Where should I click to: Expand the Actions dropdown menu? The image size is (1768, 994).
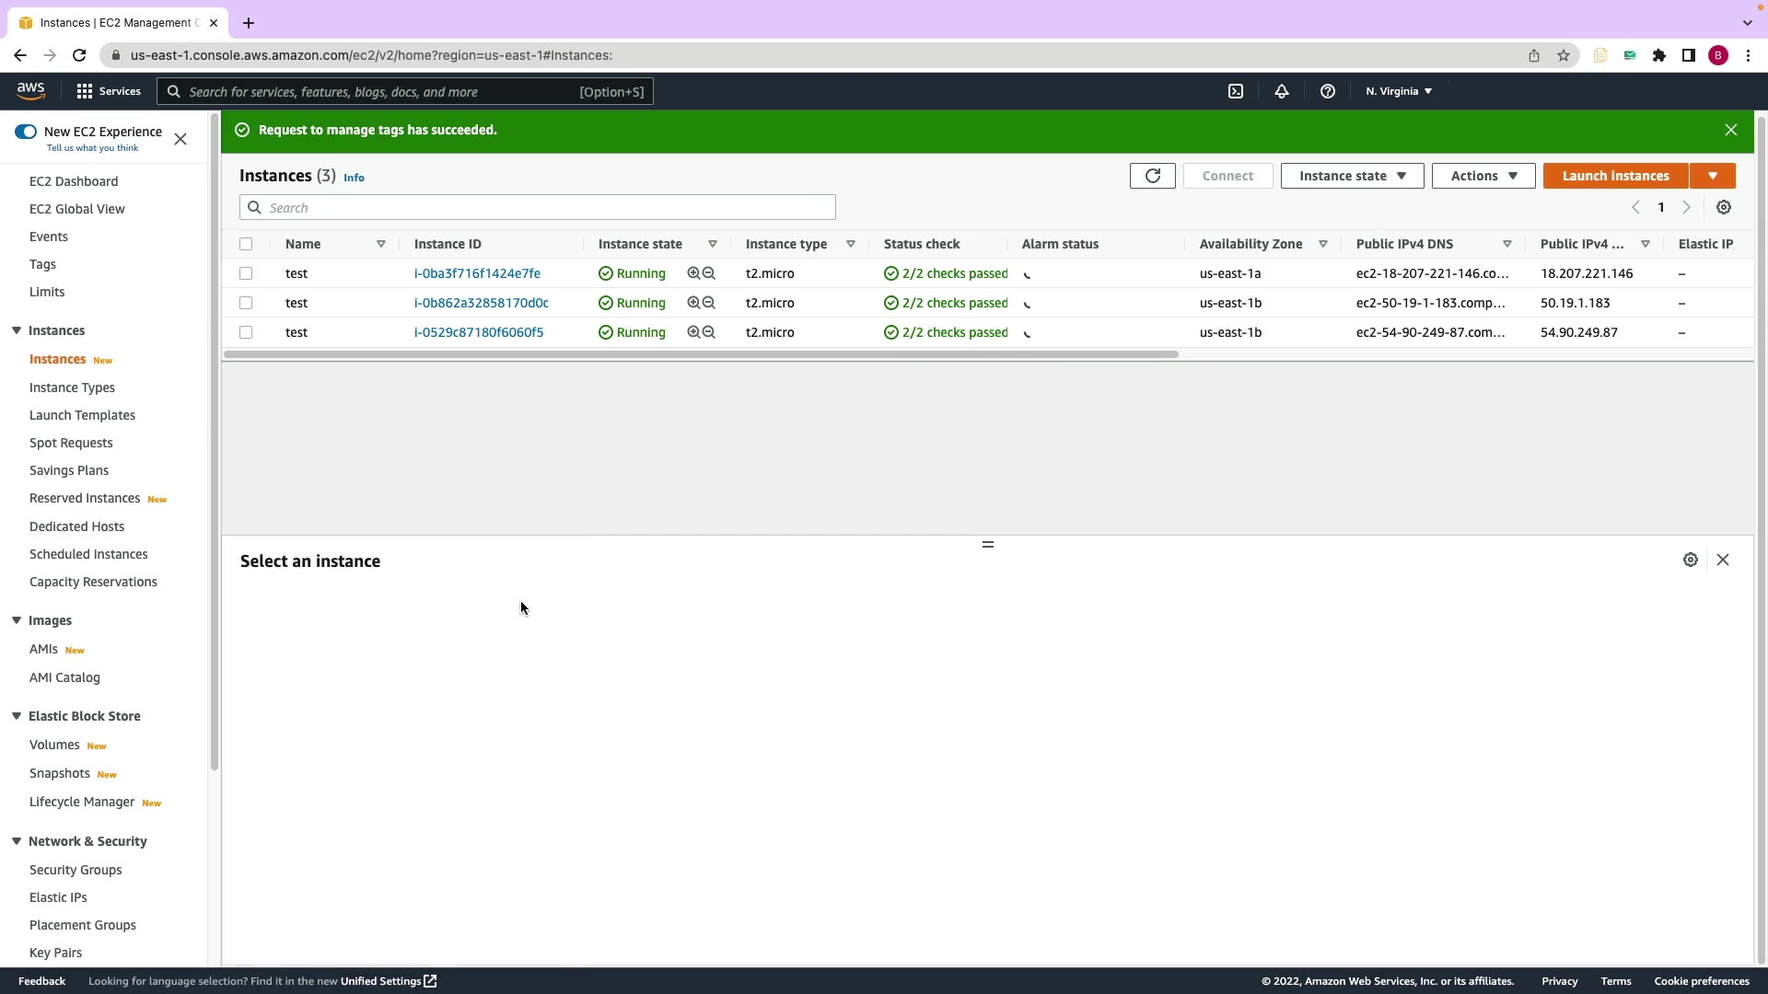(x=1483, y=176)
